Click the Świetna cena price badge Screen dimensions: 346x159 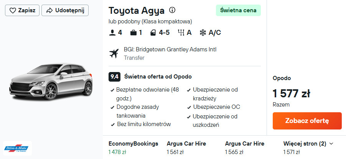coord(238,10)
